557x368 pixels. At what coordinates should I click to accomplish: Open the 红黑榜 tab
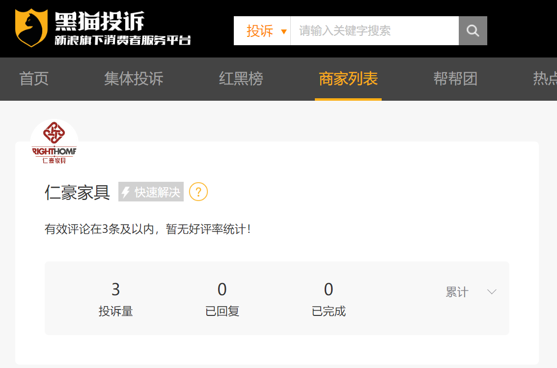tap(241, 79)
